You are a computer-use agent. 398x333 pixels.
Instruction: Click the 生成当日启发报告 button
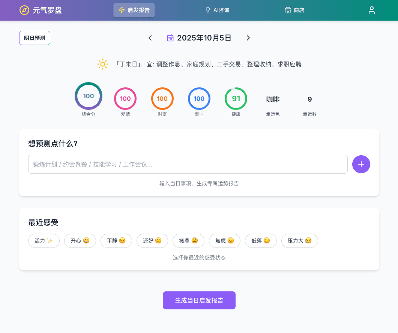click(x=199, y=300)
